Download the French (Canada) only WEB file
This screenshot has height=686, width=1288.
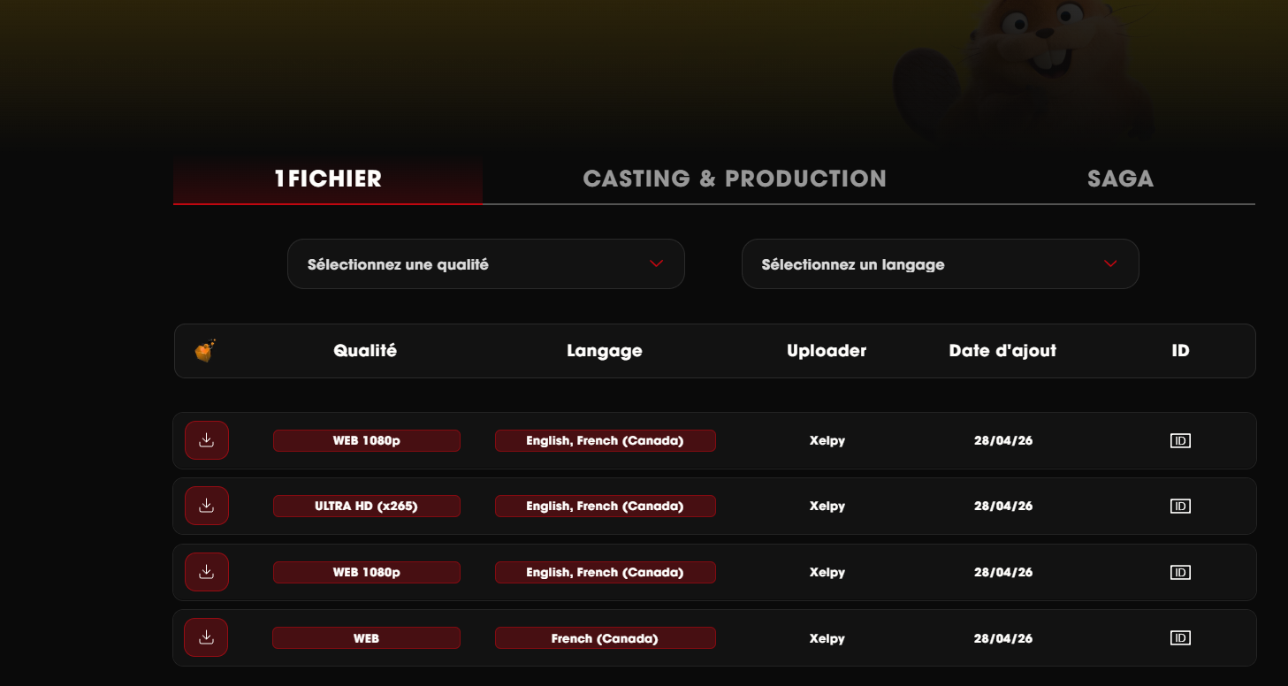[x=206, y=637]
